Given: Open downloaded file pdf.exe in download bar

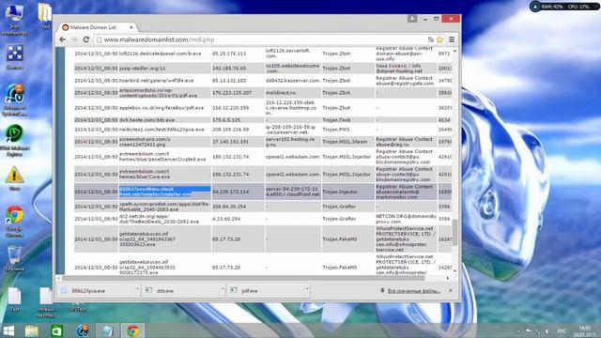Looking at the screenshot, I should click(266, 291).
